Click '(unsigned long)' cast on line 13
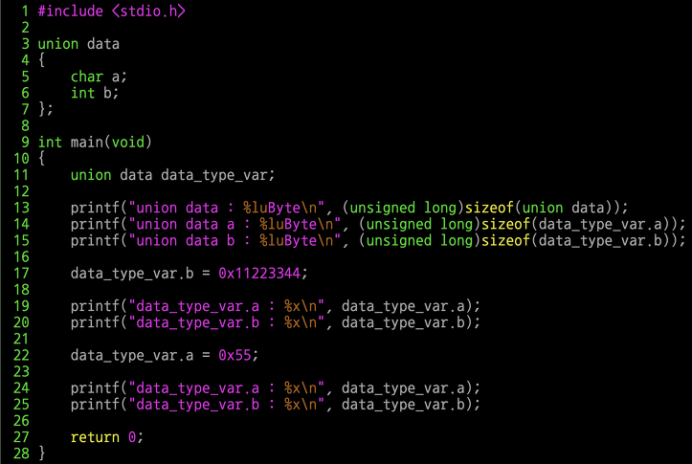This screenshot has height=464, width=692. (x=403, y=208)
